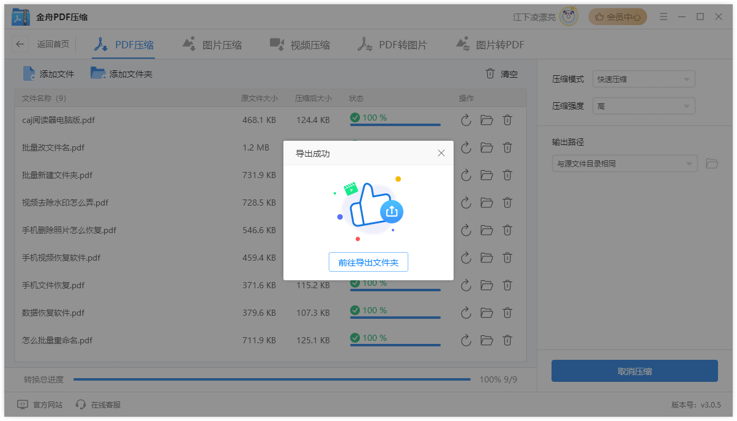Open the 会员中心 member center

618,17
